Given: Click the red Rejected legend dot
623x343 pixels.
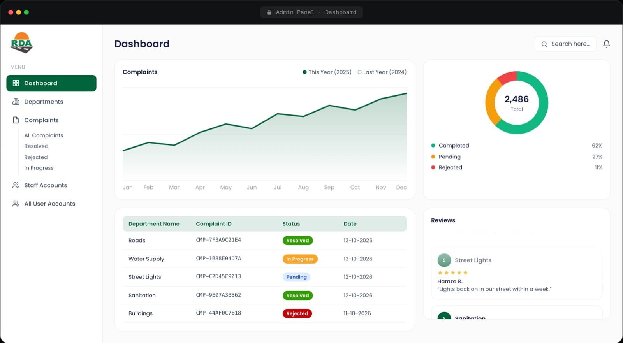Looking at the screenshot, I should pyautogui.click(x=433, y=167).
